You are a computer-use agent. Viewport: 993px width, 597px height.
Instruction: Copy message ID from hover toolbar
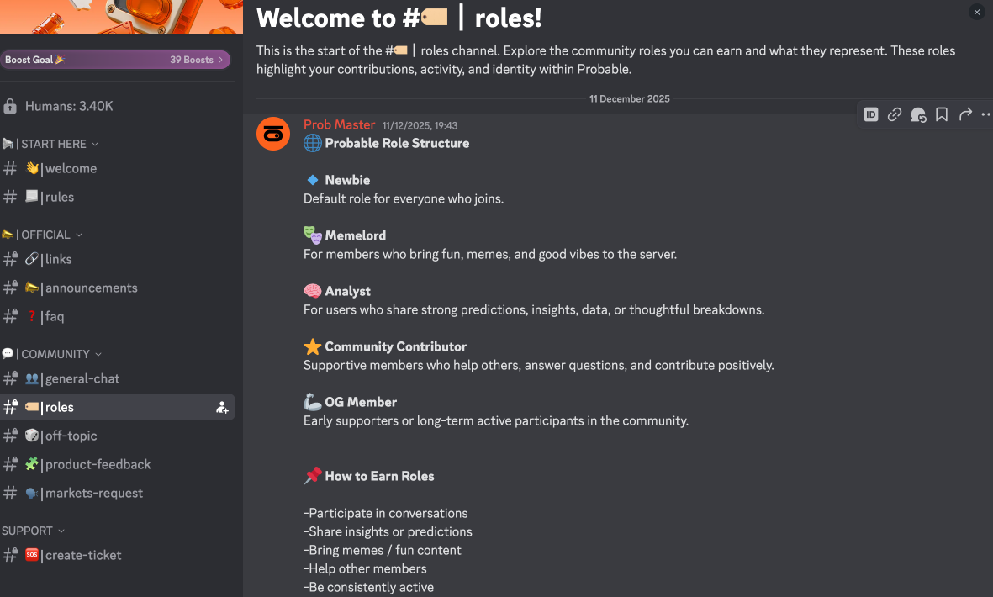coord(871,114)
